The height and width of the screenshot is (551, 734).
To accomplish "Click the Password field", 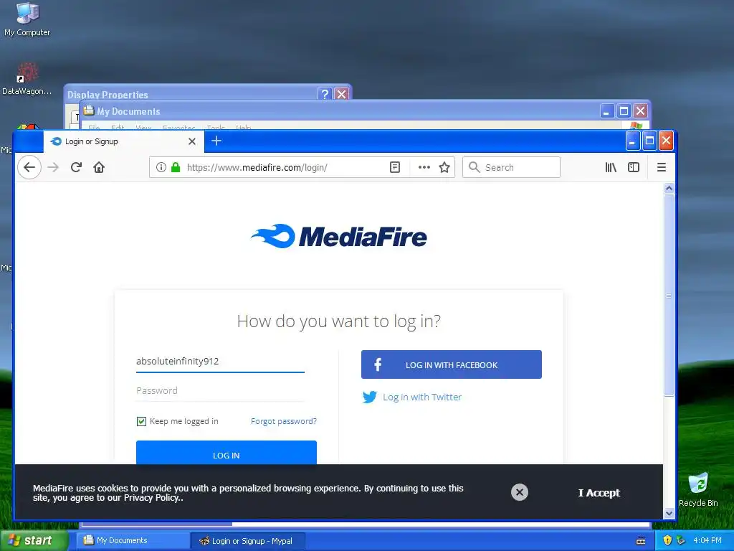I will (x=220, y=391).
